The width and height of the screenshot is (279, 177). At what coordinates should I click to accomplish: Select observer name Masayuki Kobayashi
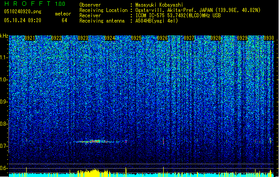click(x=159, y=5)
